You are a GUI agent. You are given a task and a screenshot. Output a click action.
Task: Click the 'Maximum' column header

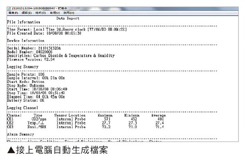click(105, 115)
